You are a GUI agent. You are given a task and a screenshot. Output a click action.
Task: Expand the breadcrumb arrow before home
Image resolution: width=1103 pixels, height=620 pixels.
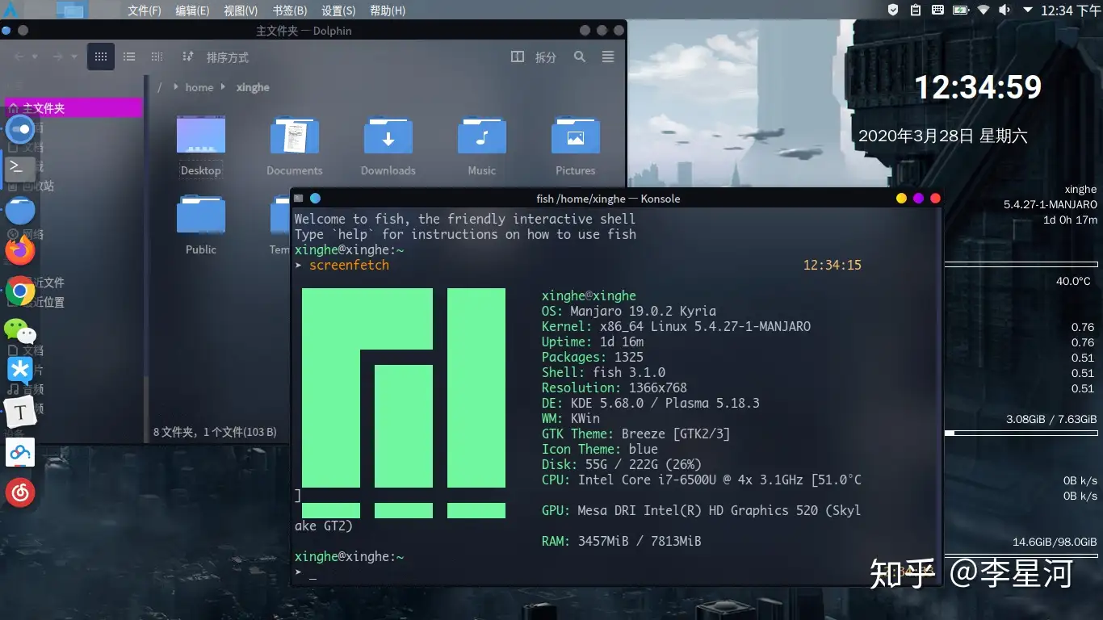[175, 87]
